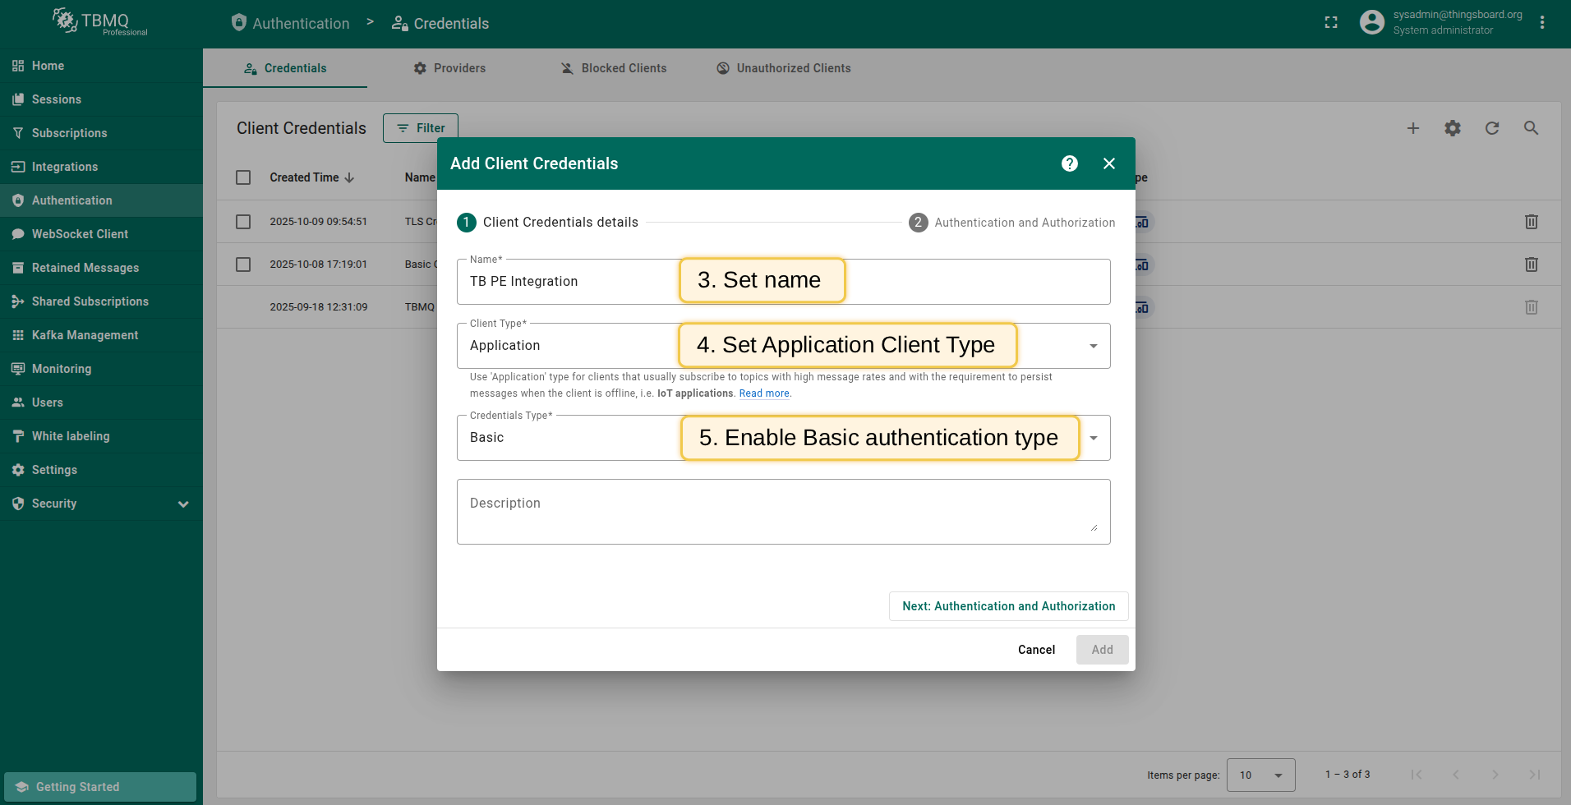Click the add credentials plus icon
The image size is (1571, 805).
[1413, 128]
